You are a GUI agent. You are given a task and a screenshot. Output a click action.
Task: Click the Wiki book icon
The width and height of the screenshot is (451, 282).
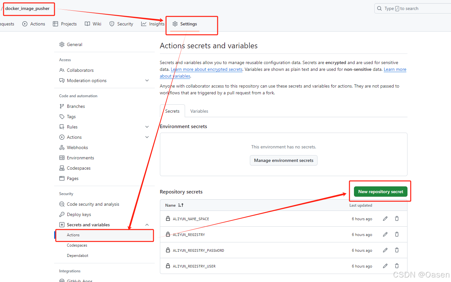(87, 24)
